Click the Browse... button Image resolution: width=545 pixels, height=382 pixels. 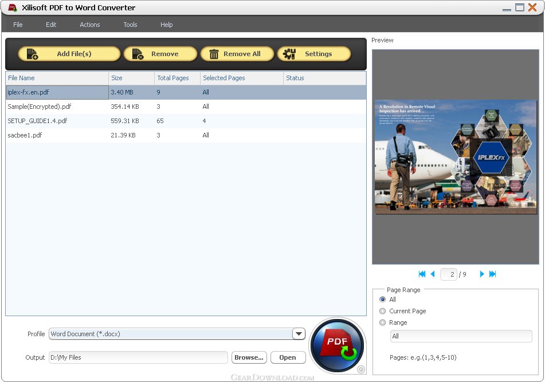pos(249,357)
